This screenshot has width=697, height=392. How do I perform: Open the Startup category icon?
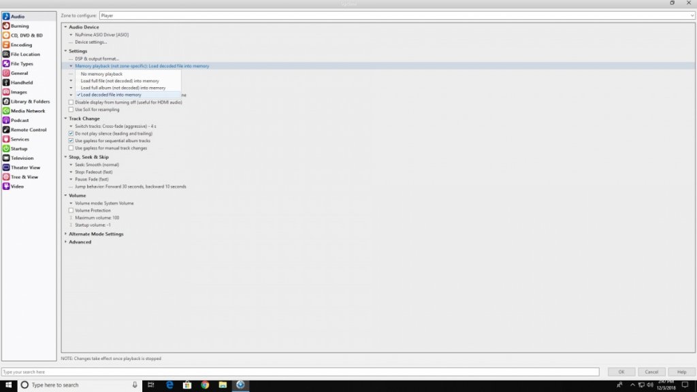[x=6, y=148]
